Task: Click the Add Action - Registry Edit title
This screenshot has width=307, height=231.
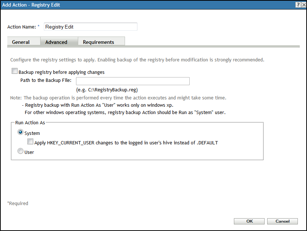Action: click(31, 5)
